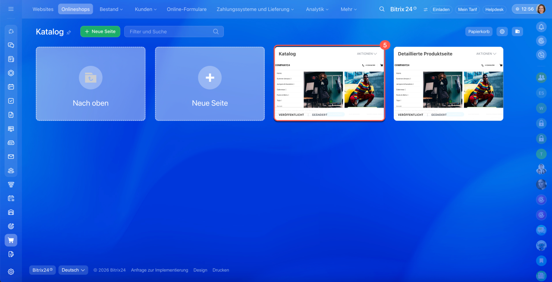Expand the Mehr menu
The height and width of the screenshot is (282, 552).
click(349, 9)
